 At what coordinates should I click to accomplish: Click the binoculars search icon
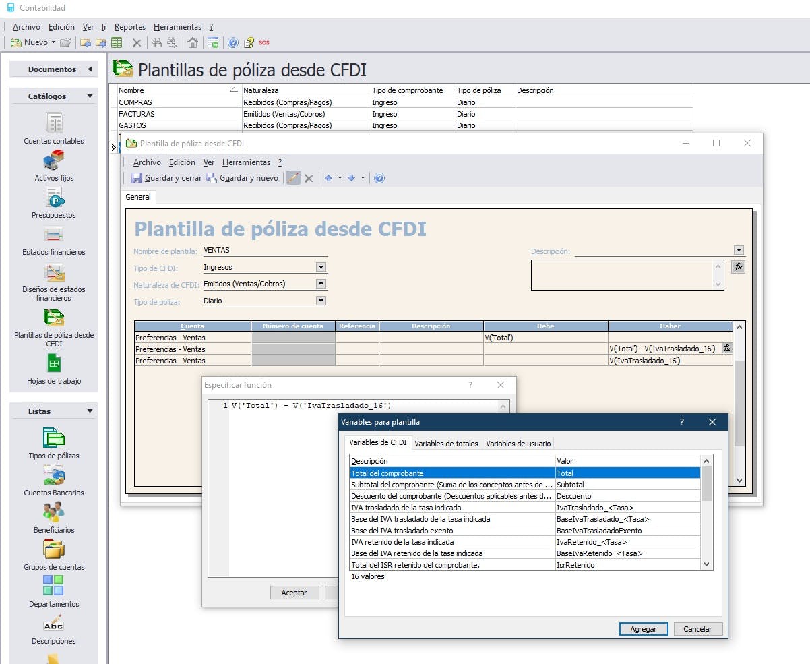click(157, 42)
